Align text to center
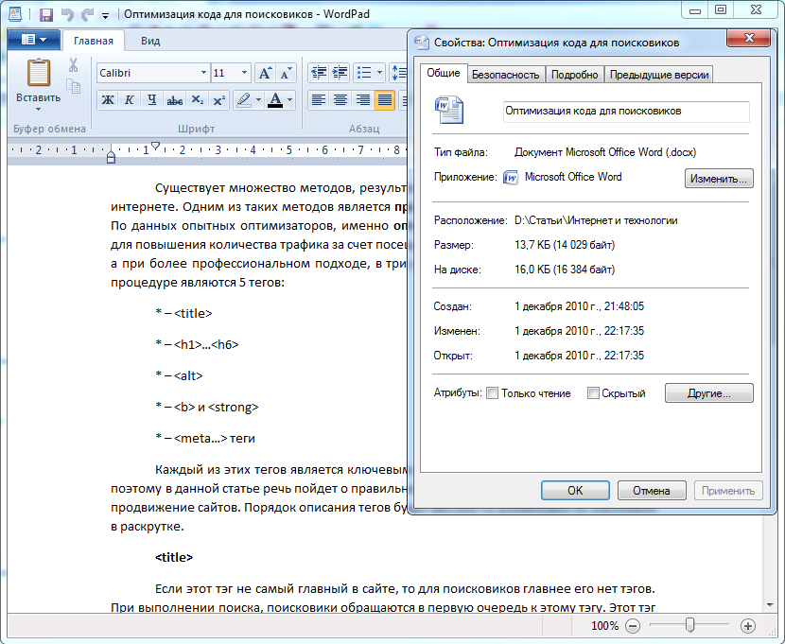785x644 pixels. (340, 100)
